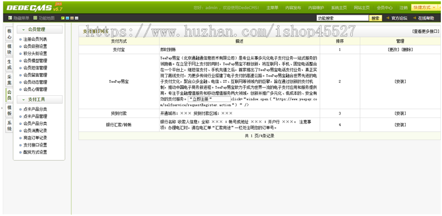442x216 pixels.
Task: Open 内容维护 in the top navigation
Action: pyautogui.click(x=316, y=8)
